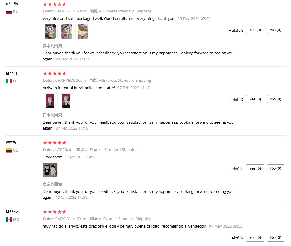Mark D***h's review helpful with Yes

[x=255, y=30]
